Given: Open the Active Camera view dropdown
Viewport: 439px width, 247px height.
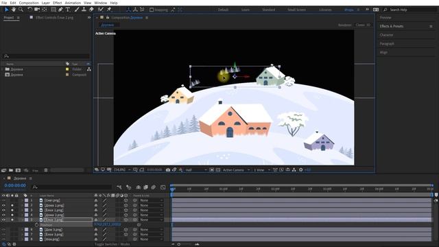Looking at the screenshot, I should coord(236,169).
